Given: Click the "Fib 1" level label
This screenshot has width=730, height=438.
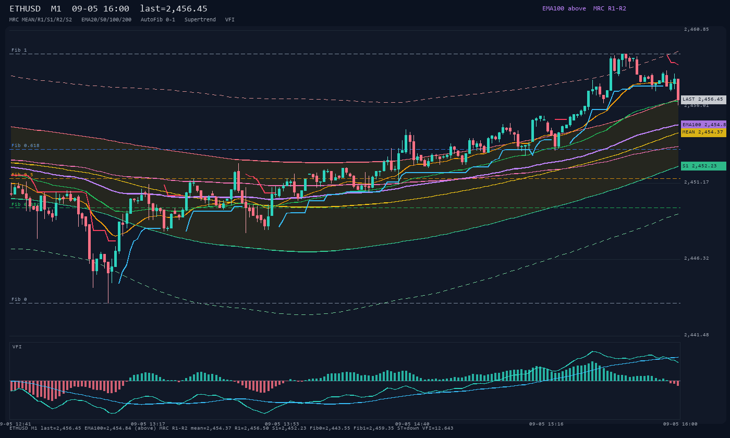Looking at the screenshot, I should [x=19, y=50].
